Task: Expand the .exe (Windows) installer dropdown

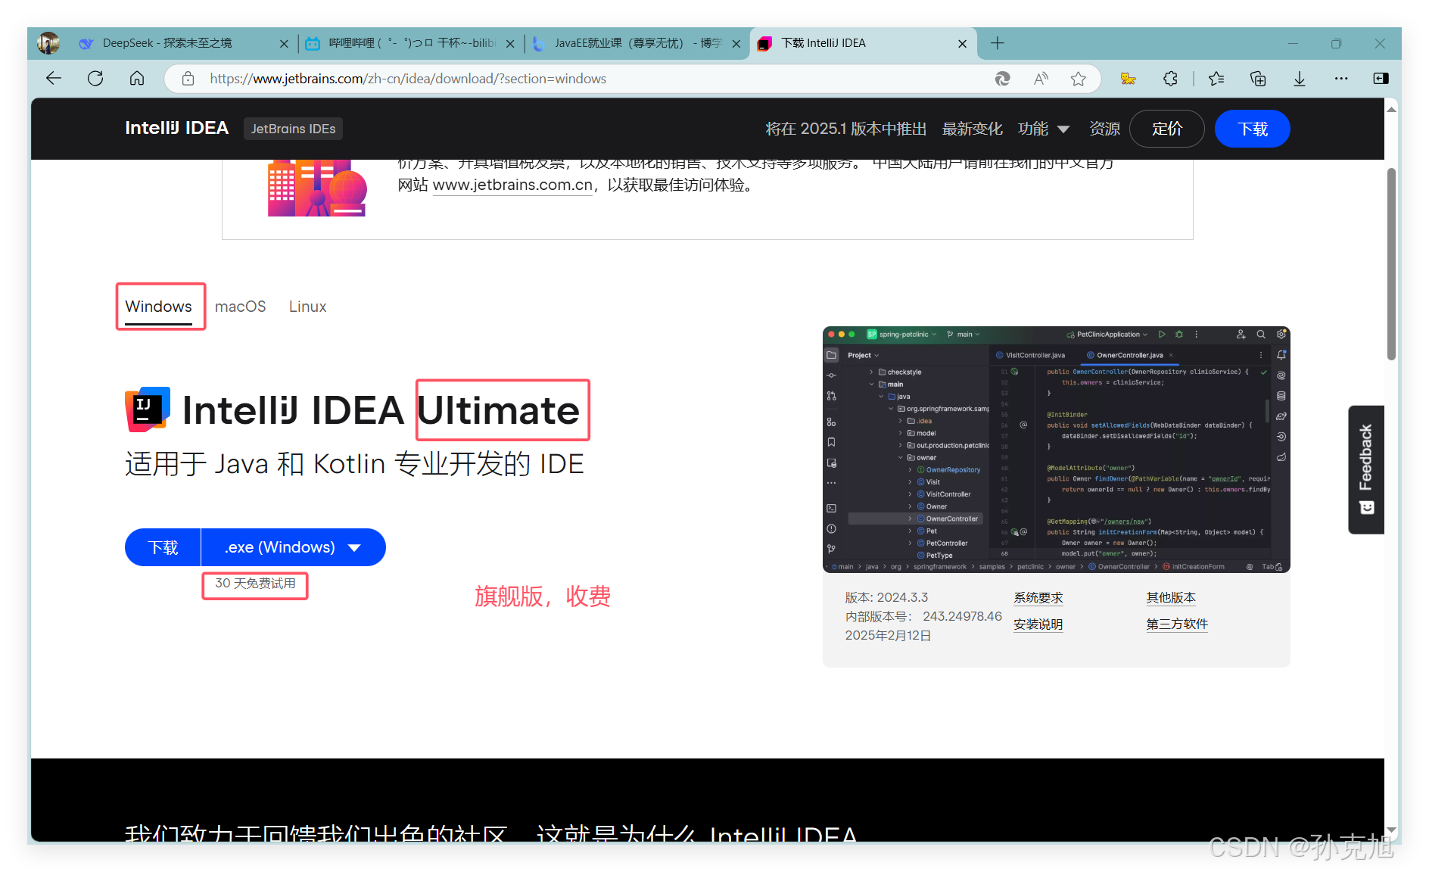Action: 293,547
